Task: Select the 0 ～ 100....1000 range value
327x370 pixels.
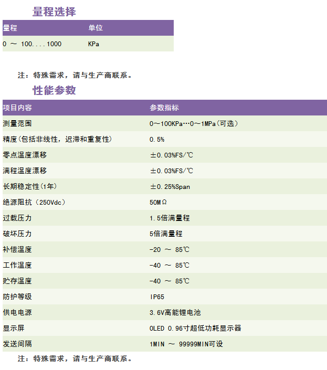Action: (32, 44)
